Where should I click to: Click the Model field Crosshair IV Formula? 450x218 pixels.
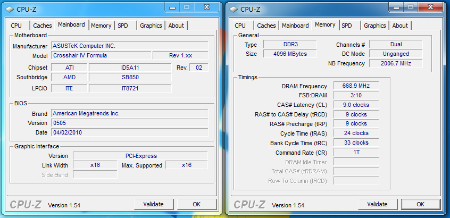pyautogui.click(x=101, y=55)
